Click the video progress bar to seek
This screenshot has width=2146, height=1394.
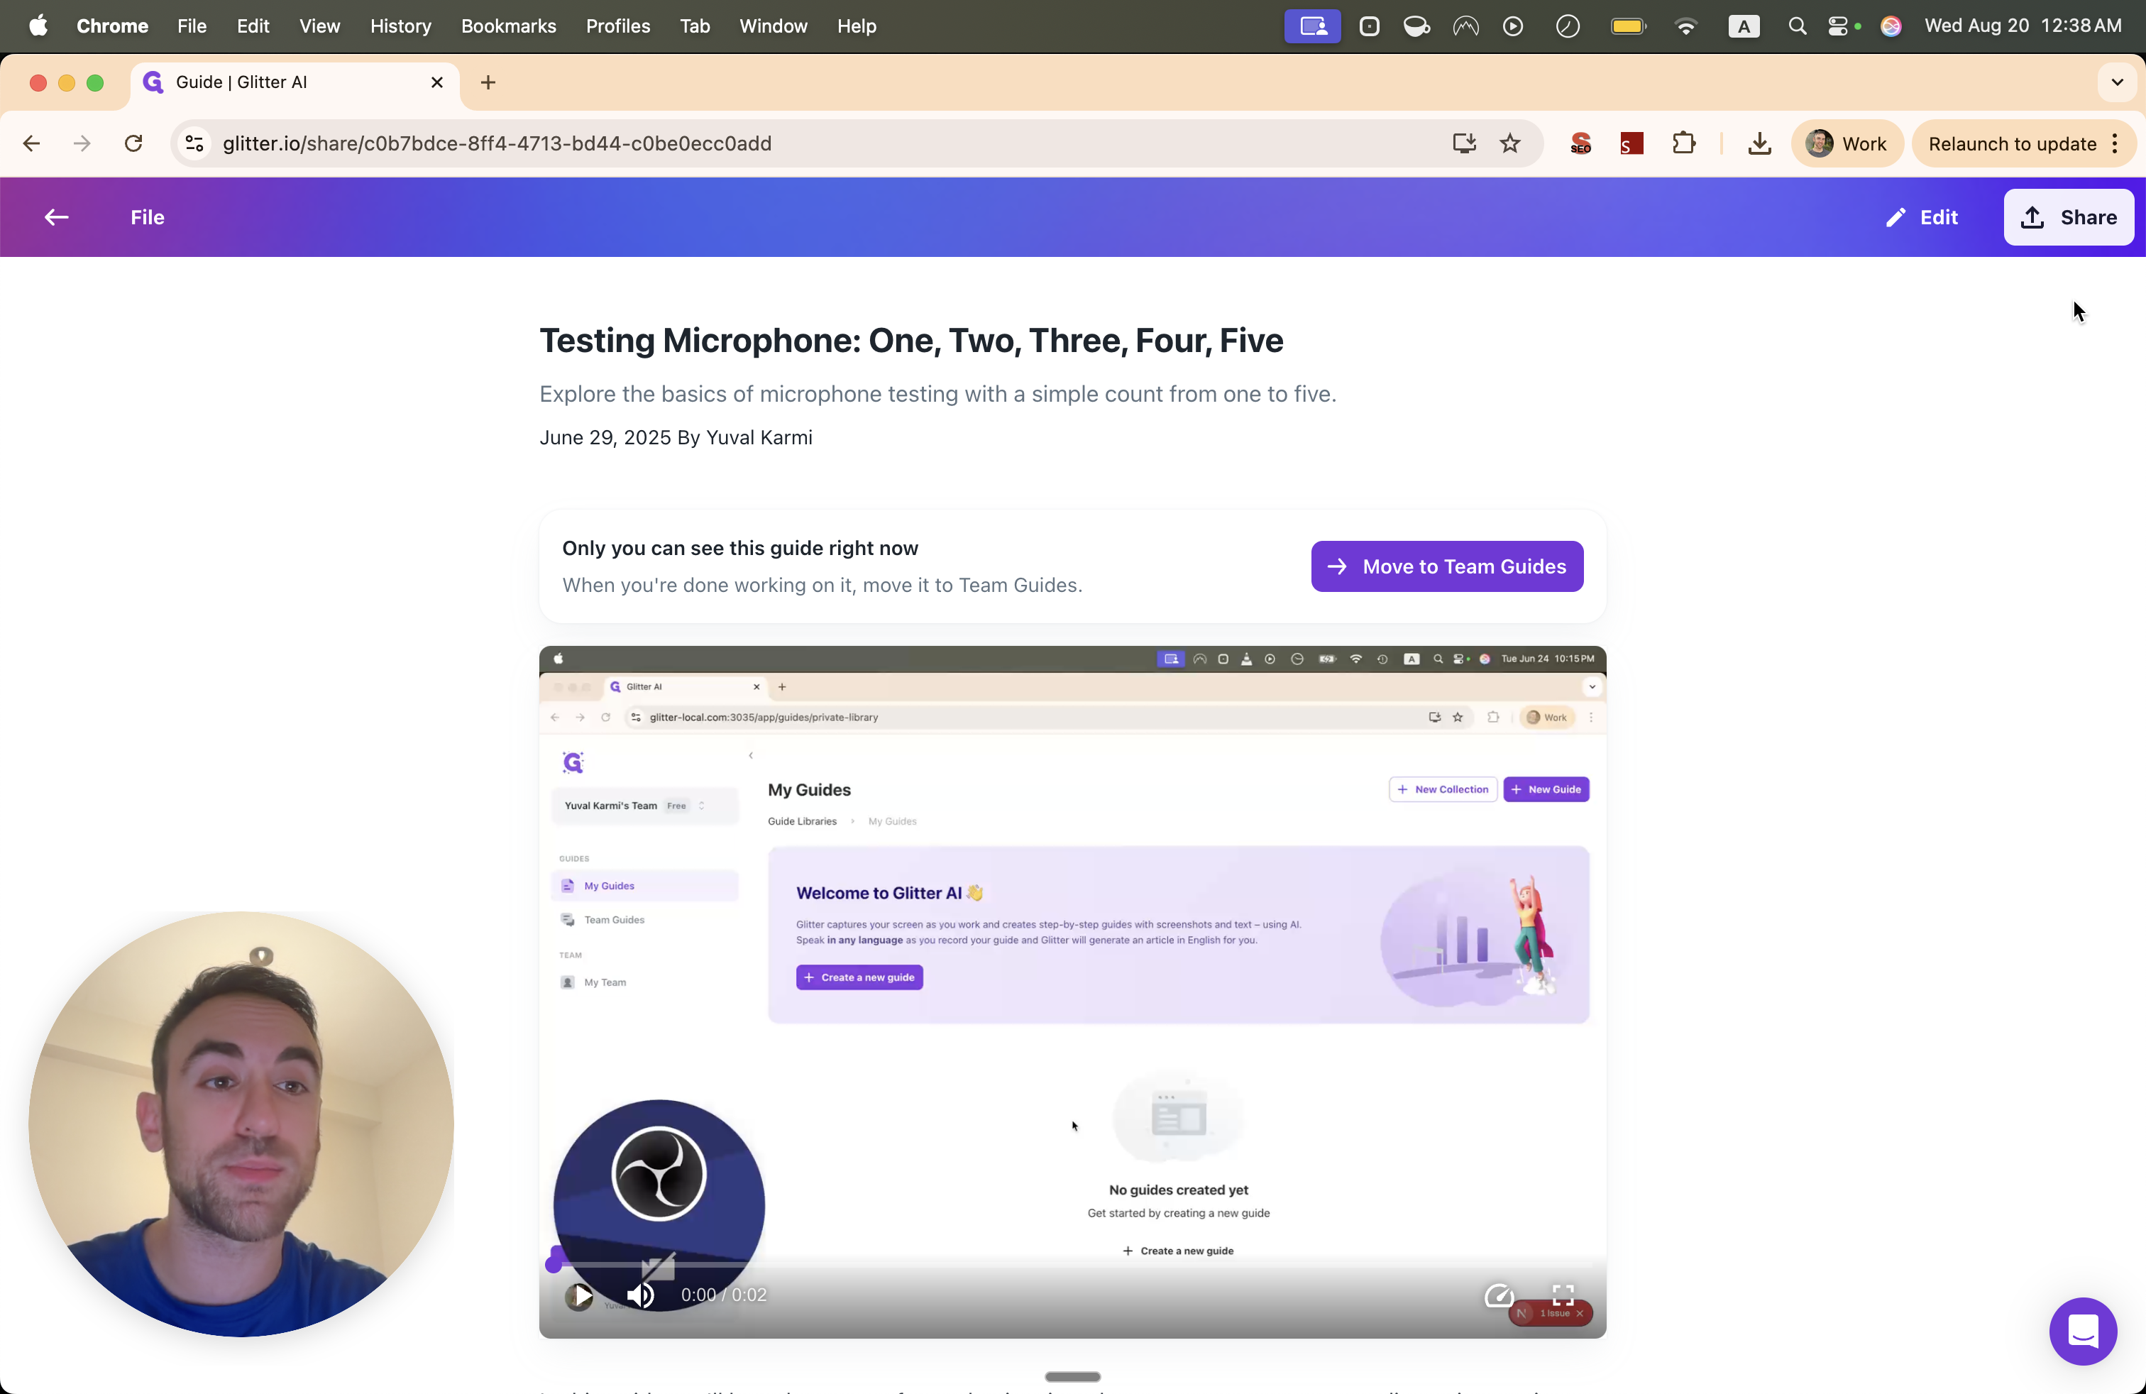[1073, 1265]
